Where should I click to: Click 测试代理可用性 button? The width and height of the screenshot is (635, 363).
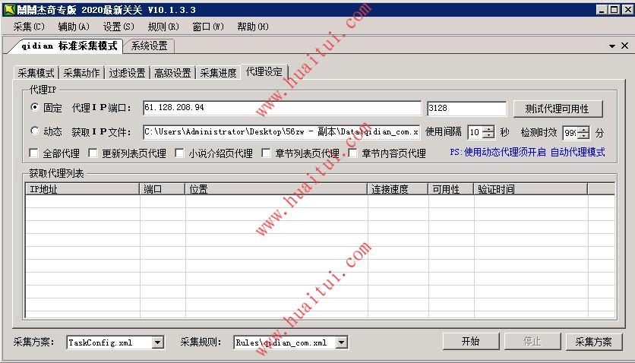(x=558, y=109)
